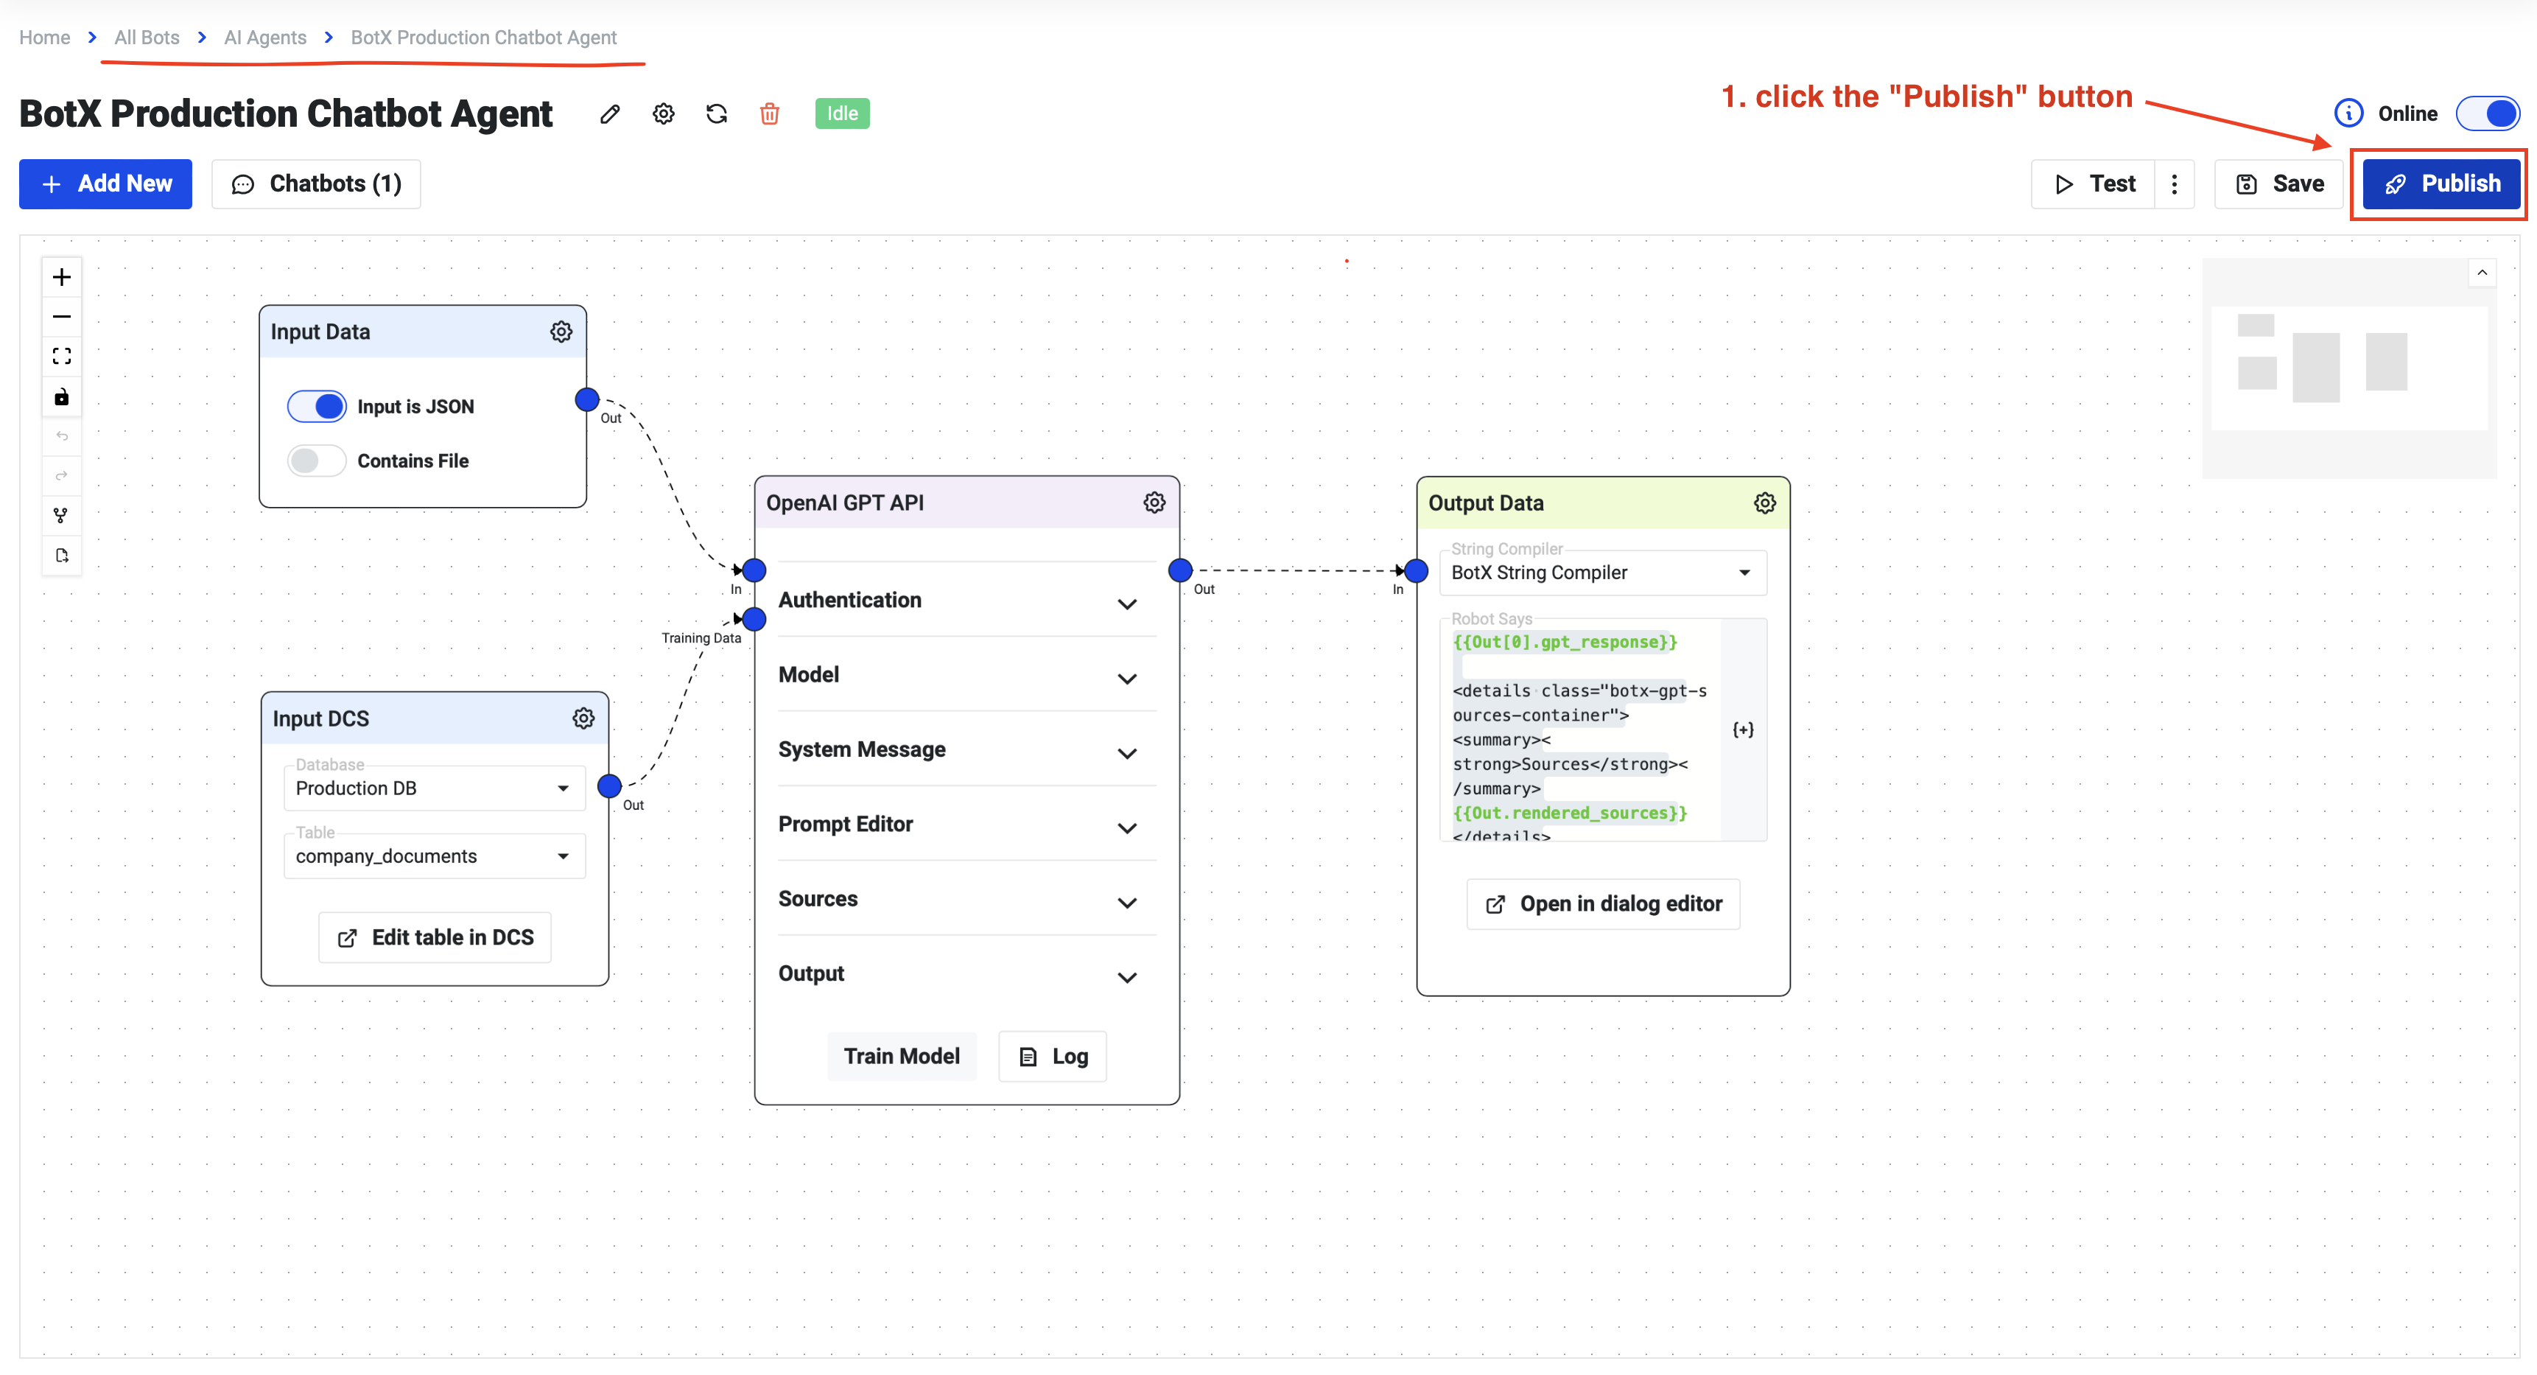The width and height of the screenshot is (2537, 1375).
Task: Select the version branch icon in the left toolbar
Action: coord(61,514)
